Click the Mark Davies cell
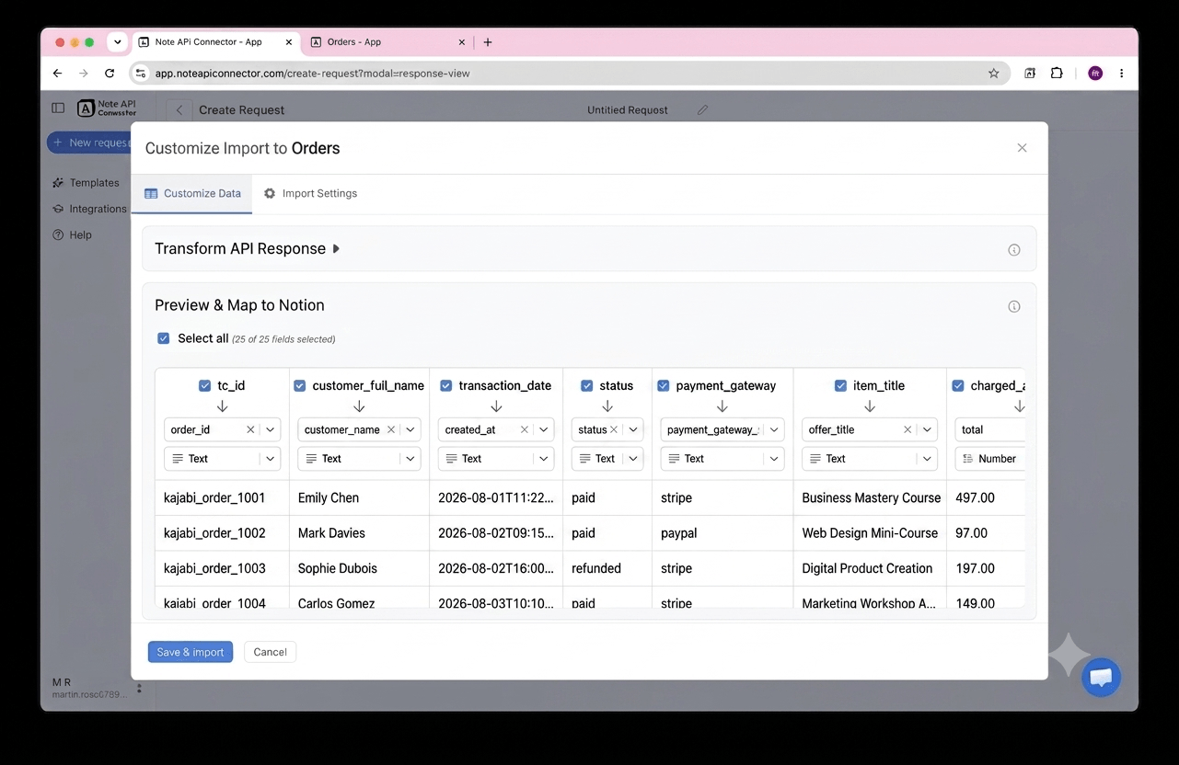The image size is (1179, 765). pyautogui.click(x=359, y=533)
